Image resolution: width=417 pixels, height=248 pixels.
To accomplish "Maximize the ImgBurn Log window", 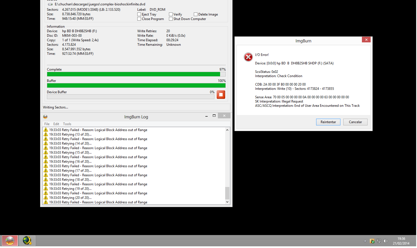I will click(x=214, y=116).
